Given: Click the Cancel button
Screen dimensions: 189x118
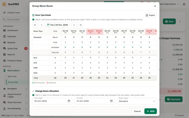Looking at the screenshot, I should (137, 111).
